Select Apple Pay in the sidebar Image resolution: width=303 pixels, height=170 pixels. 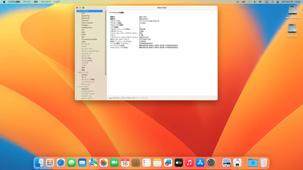coord(86,16)
